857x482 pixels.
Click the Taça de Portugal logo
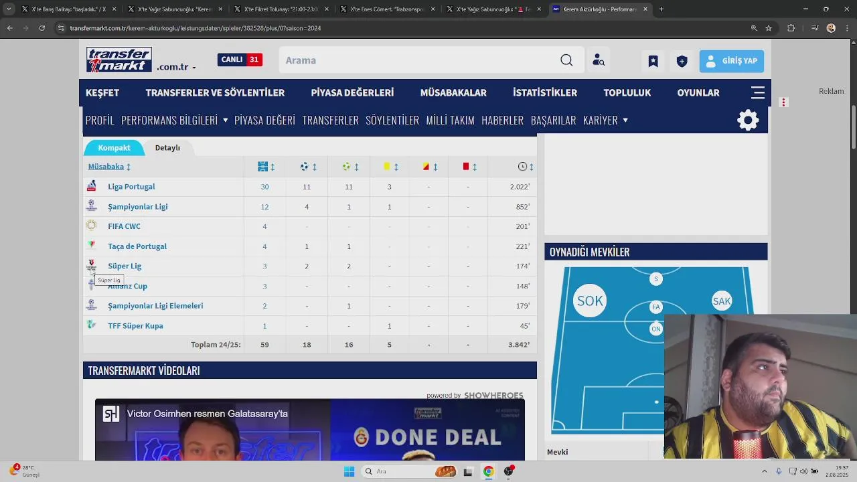point(92,246)
